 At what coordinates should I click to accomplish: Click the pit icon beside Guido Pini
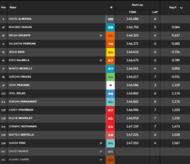(101, 143)
